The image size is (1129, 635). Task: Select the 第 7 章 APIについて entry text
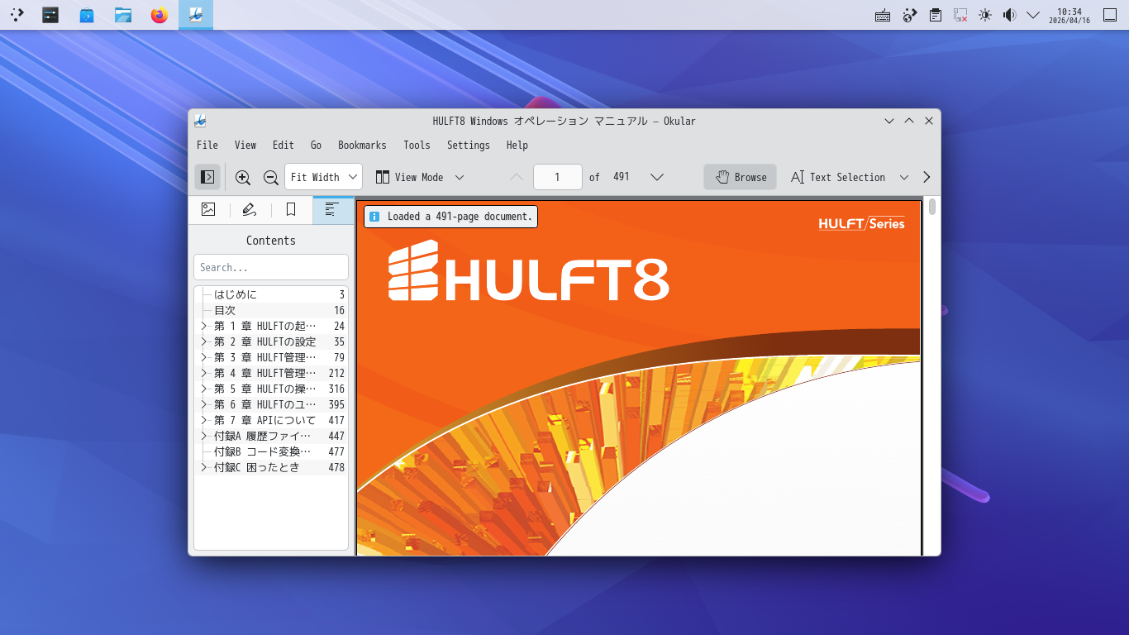265,420
